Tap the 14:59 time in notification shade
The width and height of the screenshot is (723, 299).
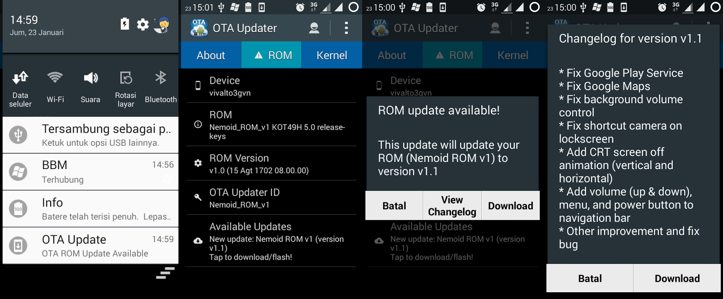pos(24,20)
